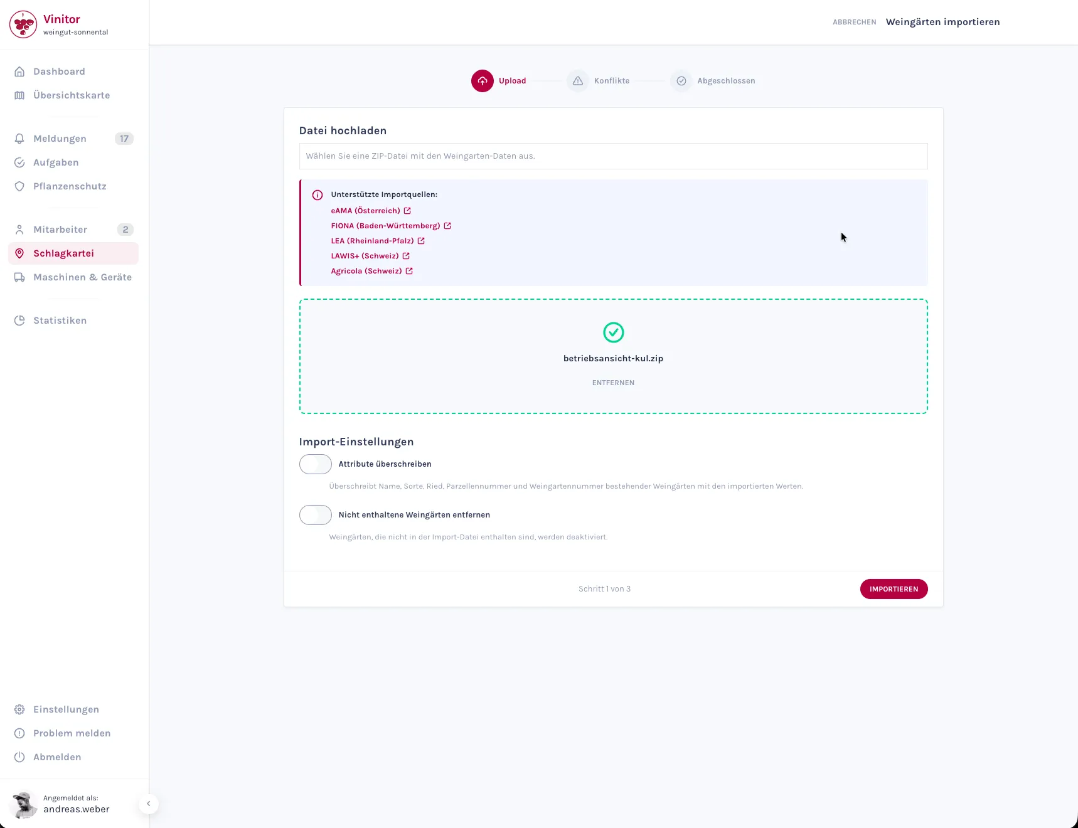Image resolution: width=1078 pixels, height=828 pixels.
Task: Click the Konflikte warning triangle icon
Action: [578, 81]
